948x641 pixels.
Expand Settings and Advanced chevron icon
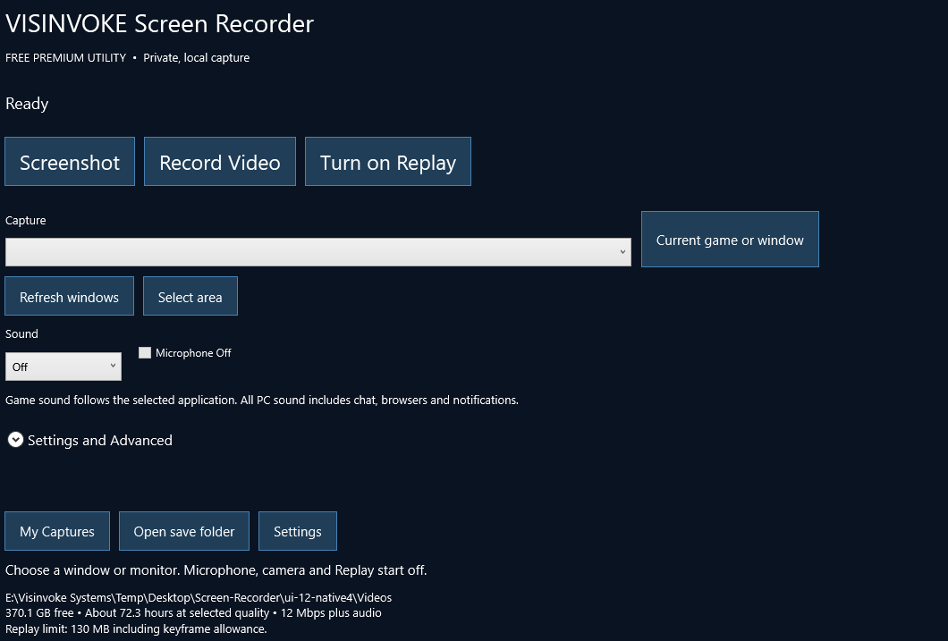pos(16,440)
